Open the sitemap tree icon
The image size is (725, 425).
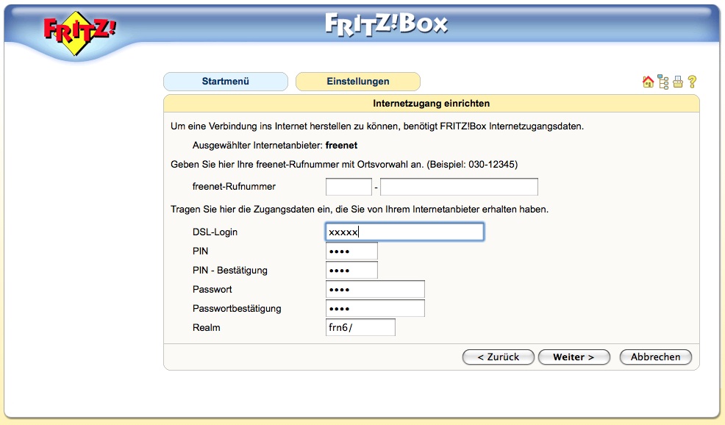663,82
